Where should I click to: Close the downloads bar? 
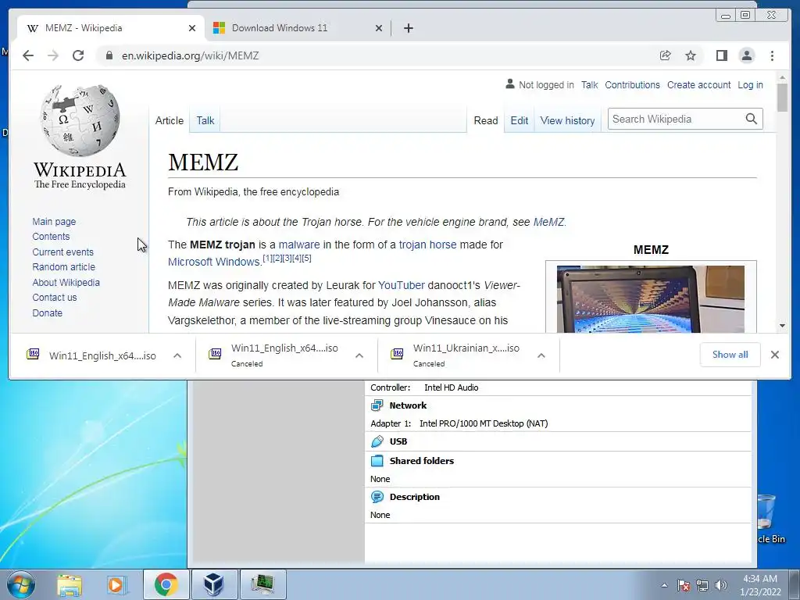tap(774, 355)
